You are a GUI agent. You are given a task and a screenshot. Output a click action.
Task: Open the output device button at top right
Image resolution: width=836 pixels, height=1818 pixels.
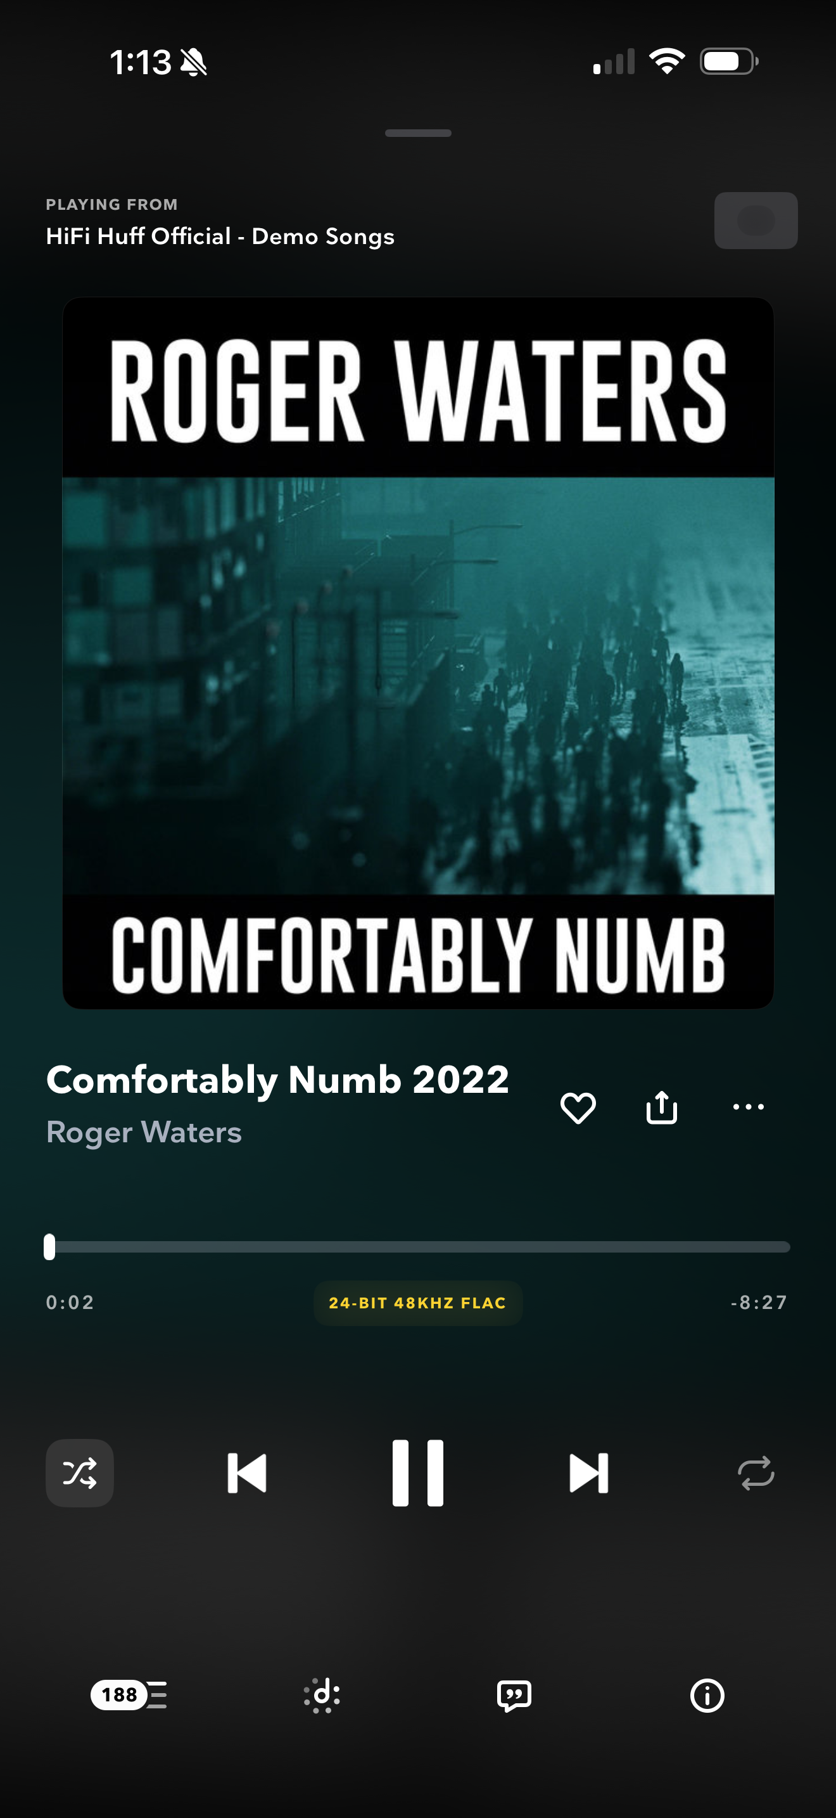pos(756,220)
